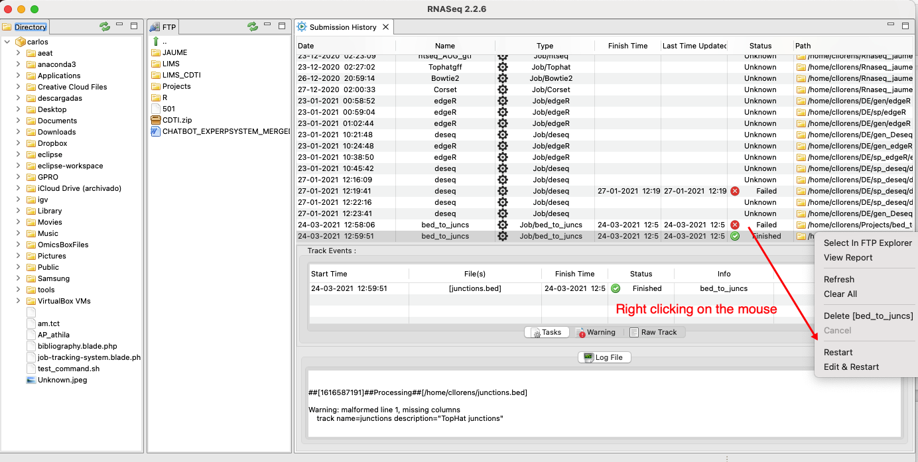
Task: Open the CDTI.zip archive file
Action: click(x=176, y=120)
